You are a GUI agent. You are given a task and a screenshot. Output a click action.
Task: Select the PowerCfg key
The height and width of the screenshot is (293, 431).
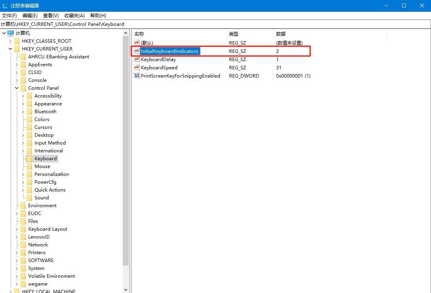45,182
